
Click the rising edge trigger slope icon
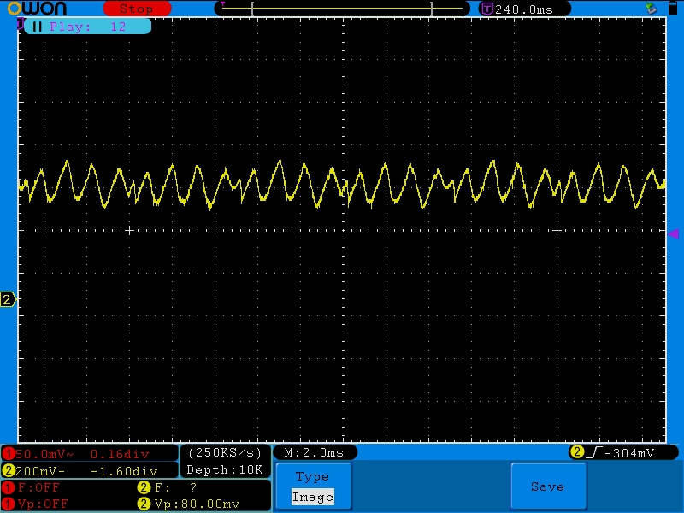(x=594, y=453)
